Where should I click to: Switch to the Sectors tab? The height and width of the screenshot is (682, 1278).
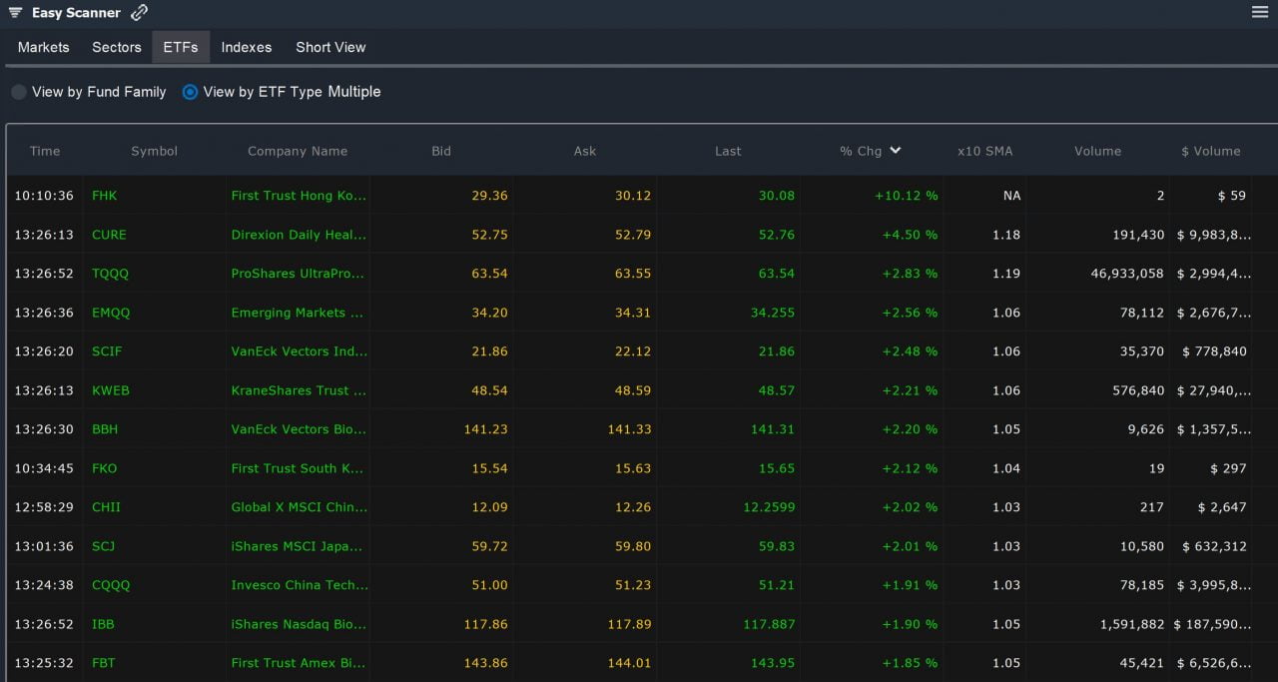point(116,47)
